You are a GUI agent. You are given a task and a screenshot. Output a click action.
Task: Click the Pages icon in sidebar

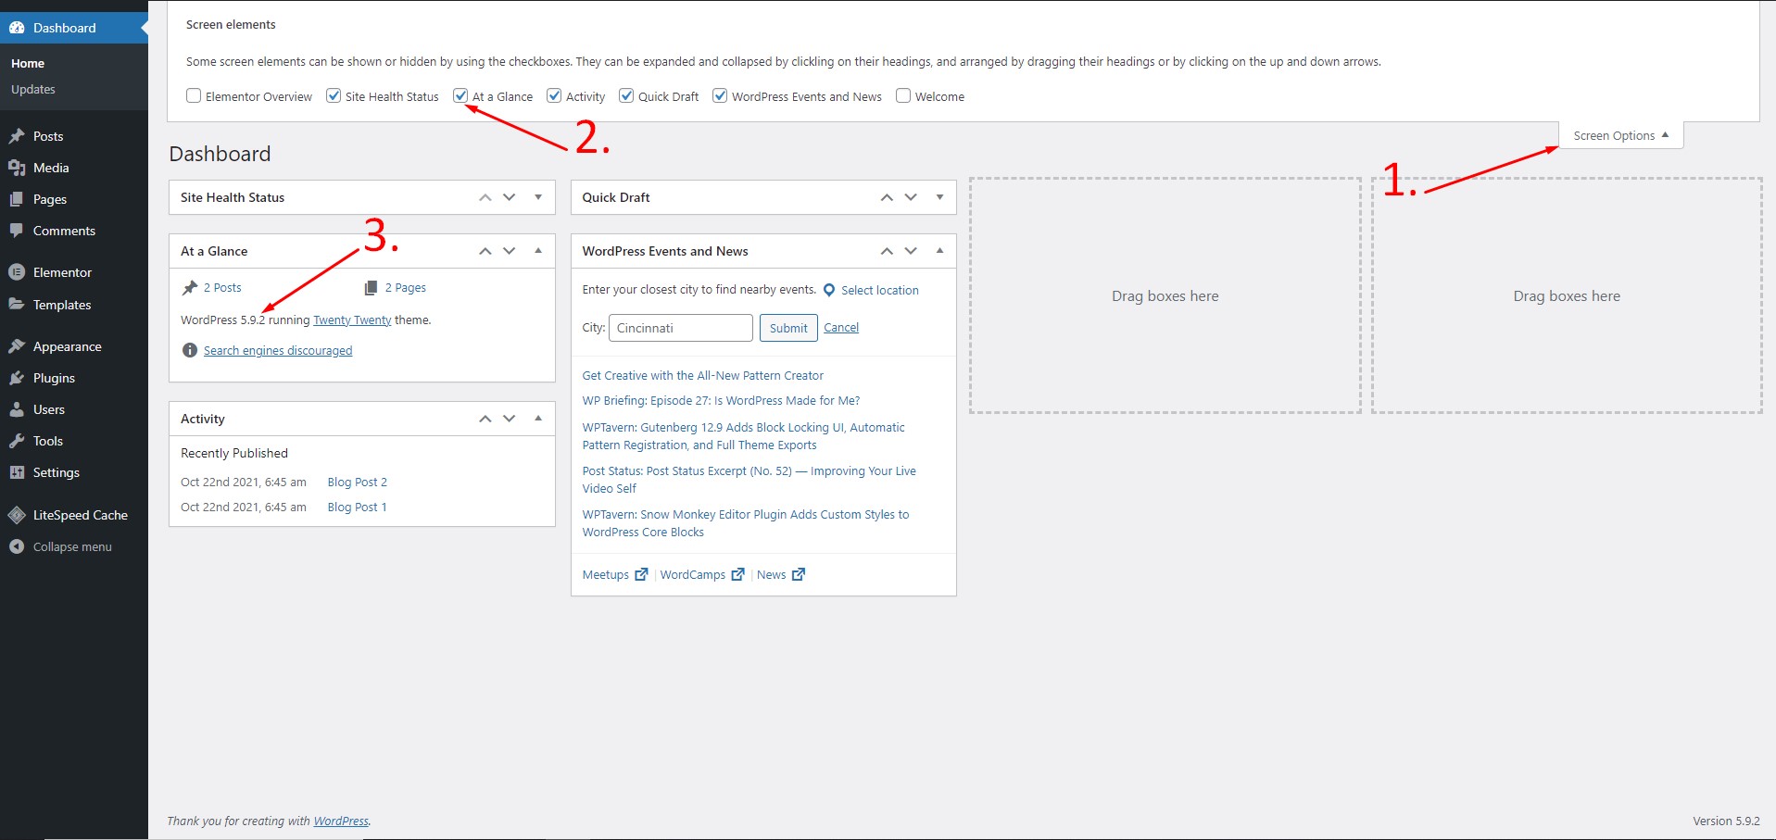17,199
